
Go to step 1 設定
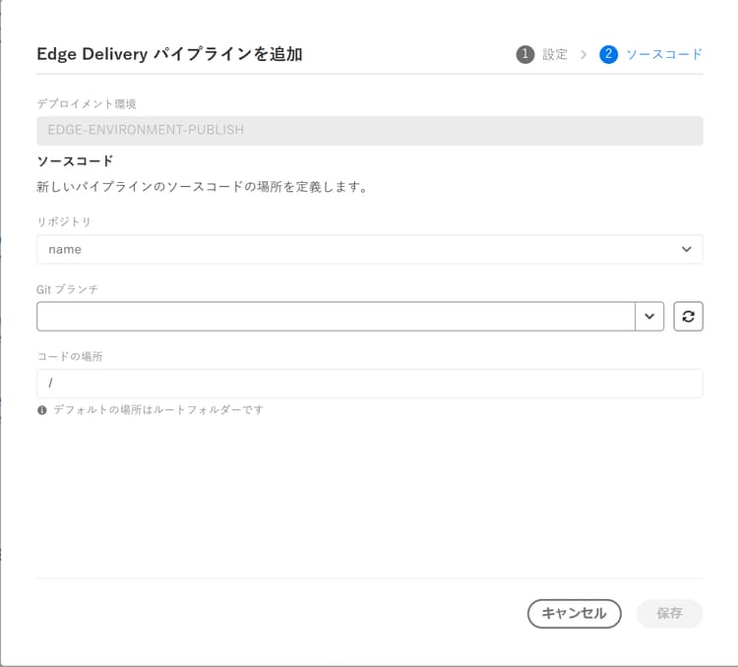click(x=542, y=54)
